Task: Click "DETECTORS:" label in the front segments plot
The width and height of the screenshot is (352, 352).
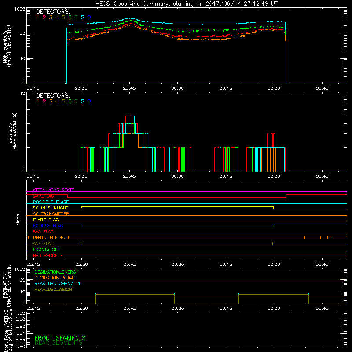Action: [x=53, y=12]
